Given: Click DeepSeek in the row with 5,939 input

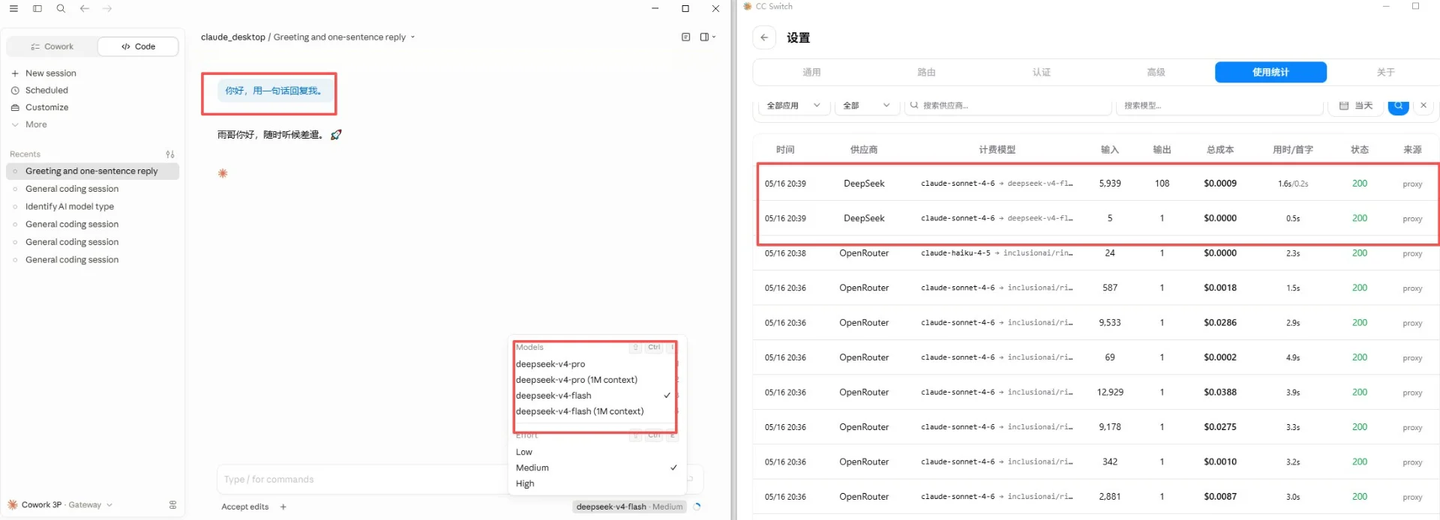Looking at the screenshot, I should point(864,184).
